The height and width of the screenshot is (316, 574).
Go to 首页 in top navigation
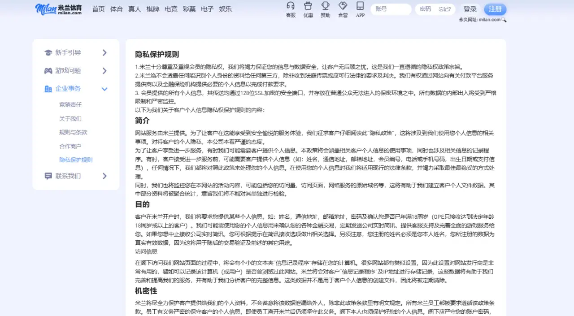pos(98,9)
